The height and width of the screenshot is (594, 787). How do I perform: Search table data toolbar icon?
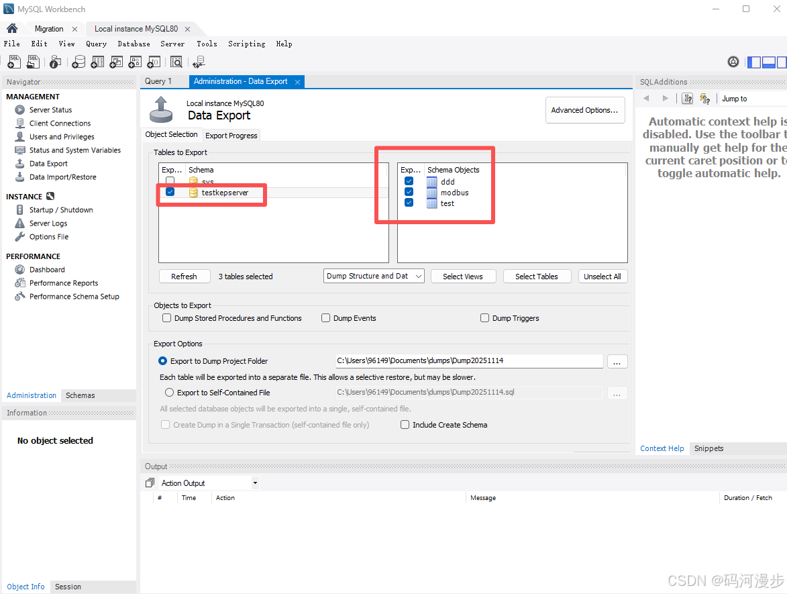[x=176, y=62]
